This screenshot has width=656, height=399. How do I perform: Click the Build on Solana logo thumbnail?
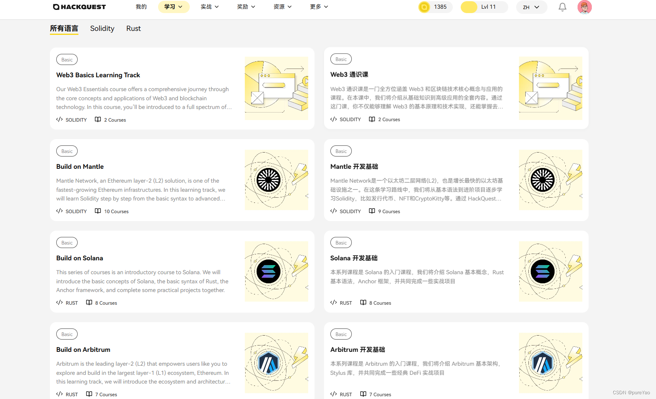[x=277, y=271]
